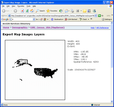The height and width of the screenshot is (107, 114).
Task: Open the Back button history dropdown
Action: coord(11,11)
